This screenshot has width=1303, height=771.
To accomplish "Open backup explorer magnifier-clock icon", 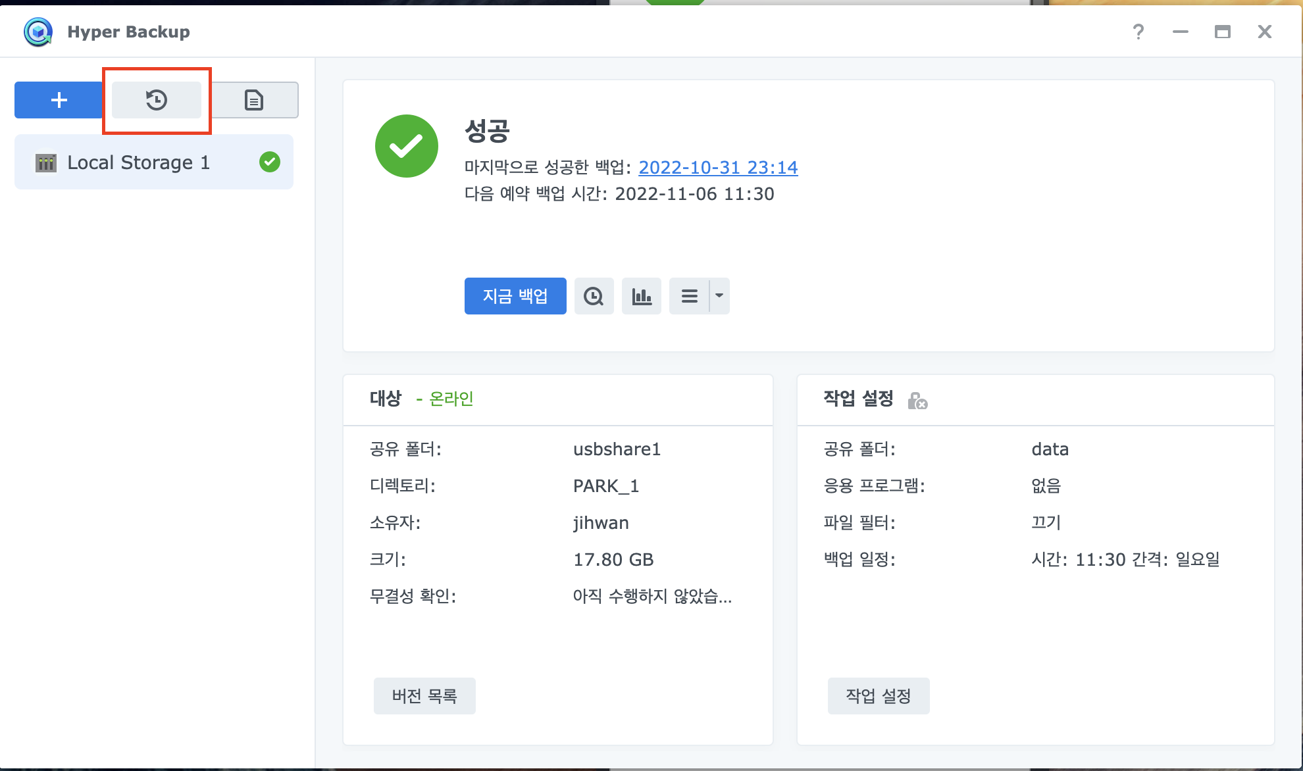I will tap(594, 296).
